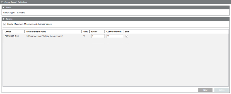Image resolution: width=231 pixels, height=94 pixels.
Task: Click the Delete button
Action: click(x=222, y=90)
